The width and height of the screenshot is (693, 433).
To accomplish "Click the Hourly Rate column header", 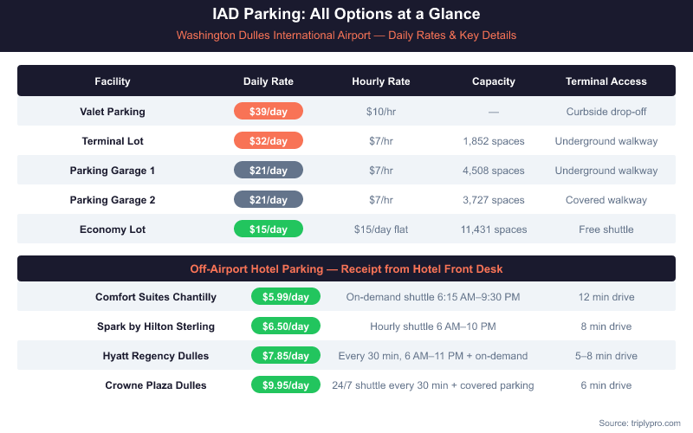I will click(x=381, y=81).
